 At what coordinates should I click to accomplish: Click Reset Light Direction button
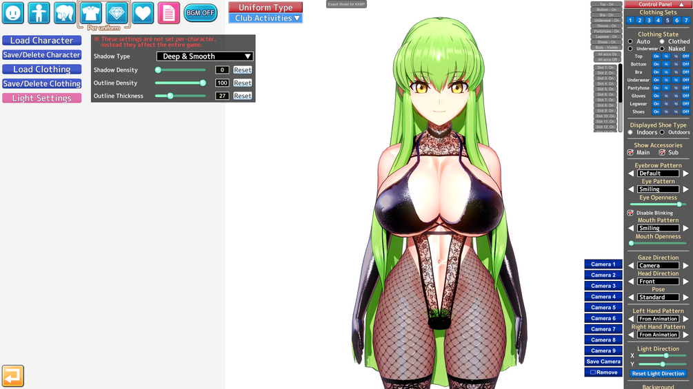658,374
